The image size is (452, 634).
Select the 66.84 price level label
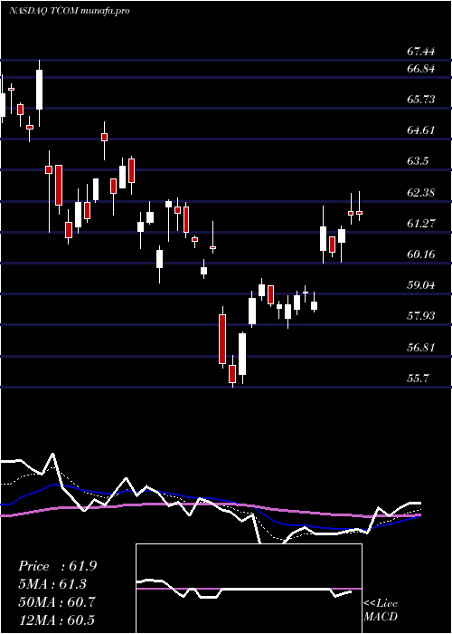[x=420, y=69]
